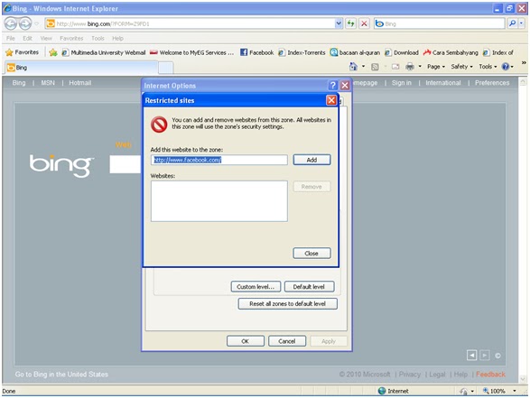Expand the Home button dropdown arrow
This screenshot has height=398, width=530.
(x=363, y=67)
